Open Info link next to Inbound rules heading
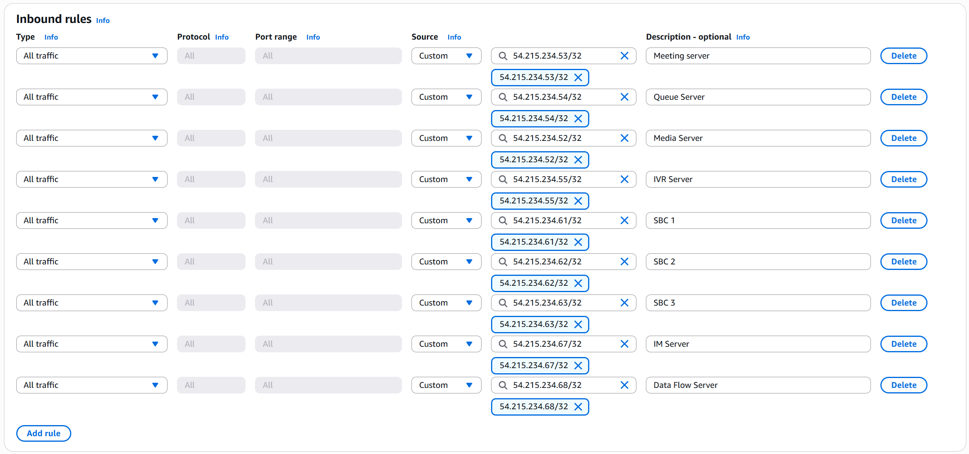 [103, 21]
